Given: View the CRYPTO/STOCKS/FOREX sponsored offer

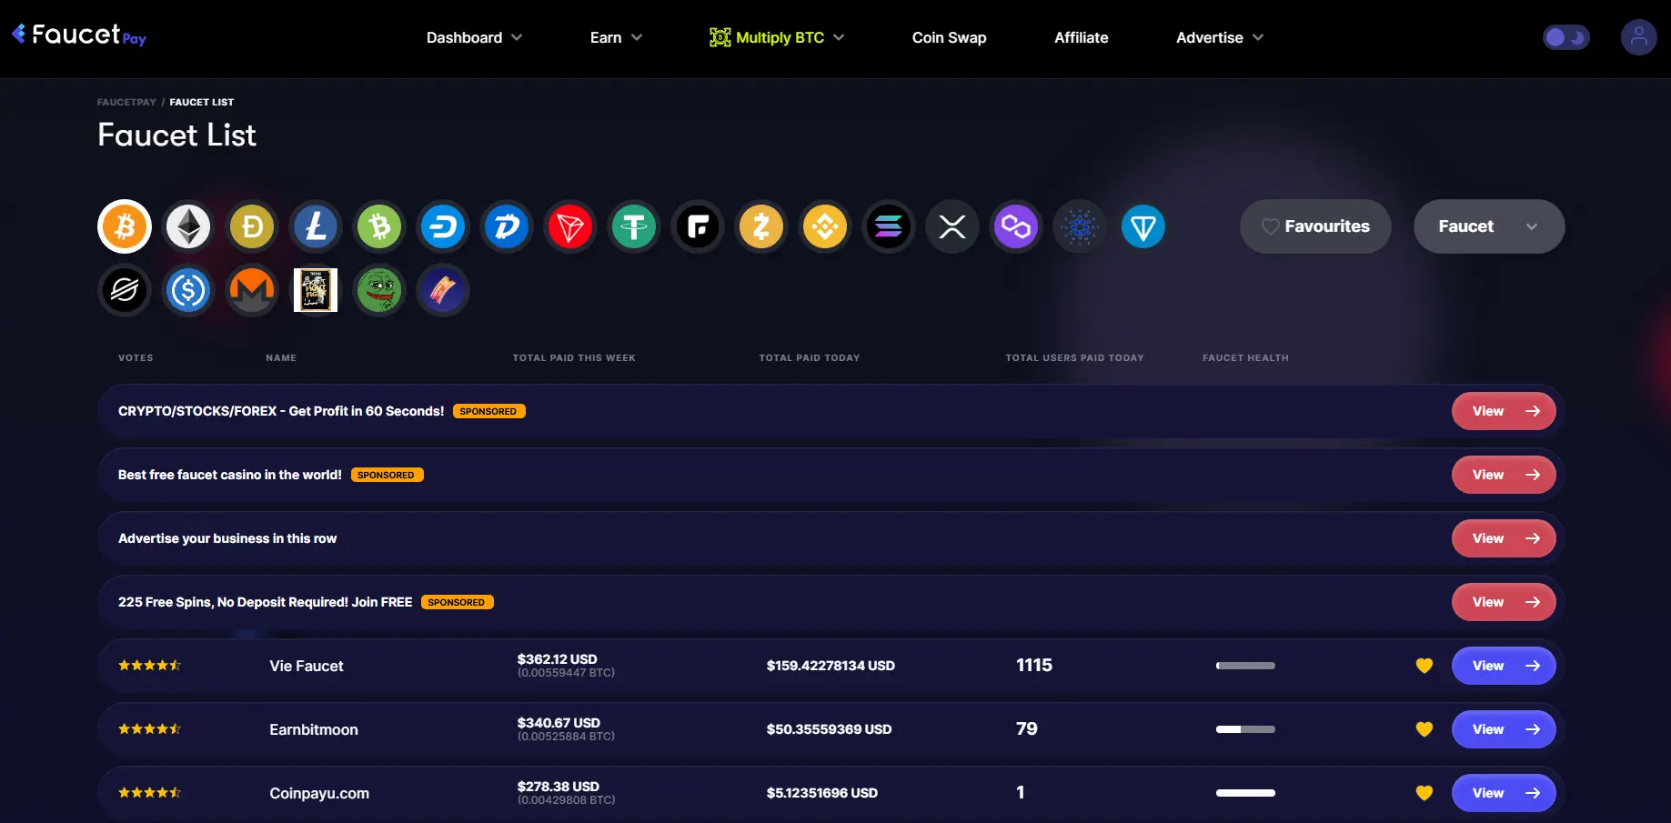Looking at the screenshot, I should pyautogui.click(x=1504, y=411).
